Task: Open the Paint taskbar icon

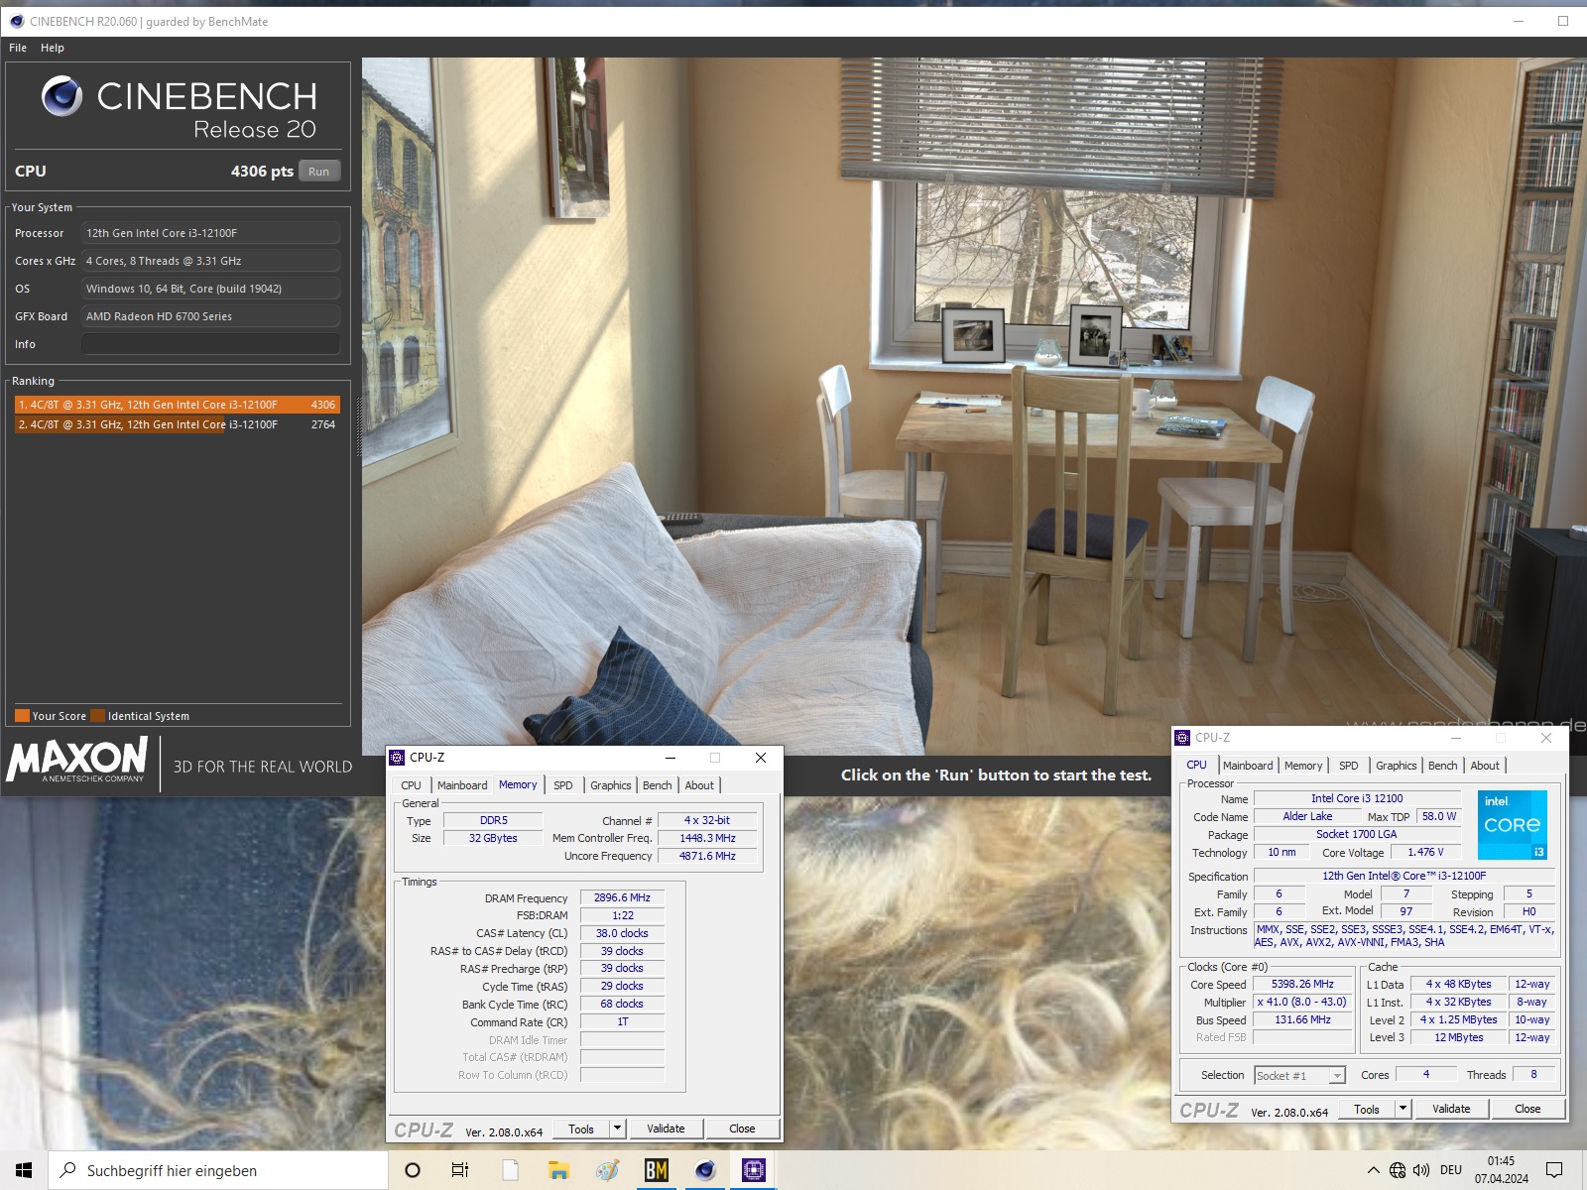Action: (x=607, y=1170)
